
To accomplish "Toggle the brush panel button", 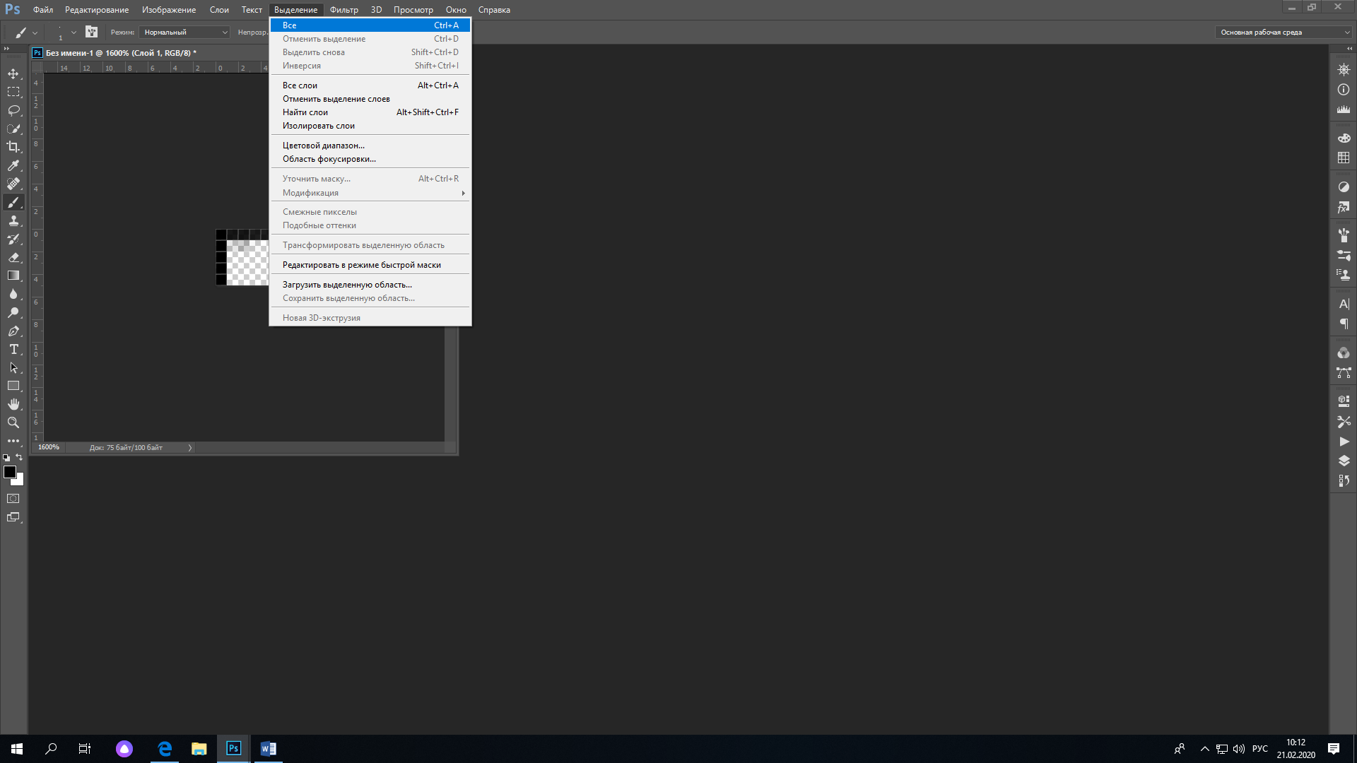I will click(x=91, y=32).
